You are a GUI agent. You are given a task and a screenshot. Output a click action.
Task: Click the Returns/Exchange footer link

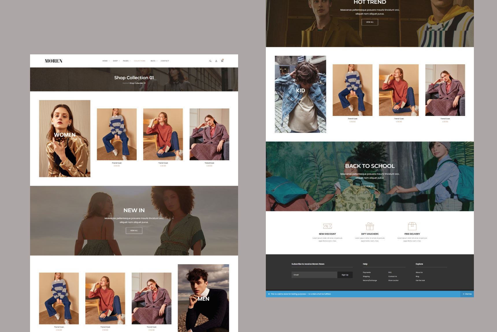pyautogui.click(x=370, y=281)
